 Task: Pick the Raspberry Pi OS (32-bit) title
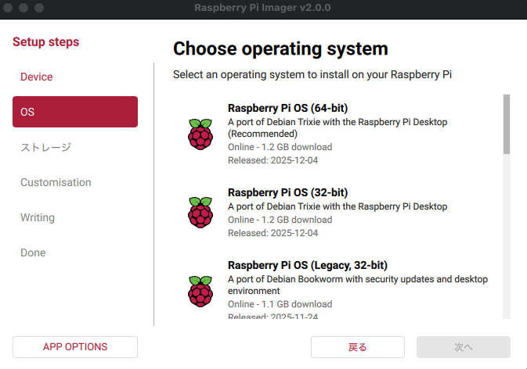click(x=287, y=192)
